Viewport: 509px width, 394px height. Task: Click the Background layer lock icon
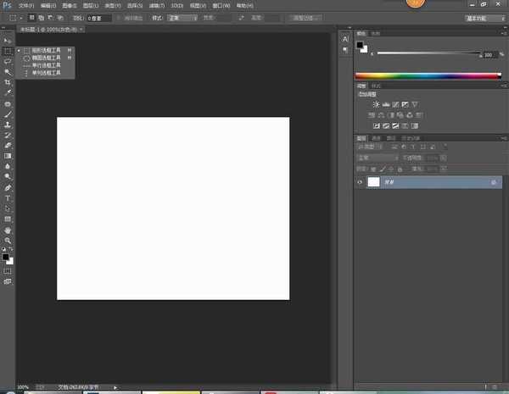pos(494,182)
